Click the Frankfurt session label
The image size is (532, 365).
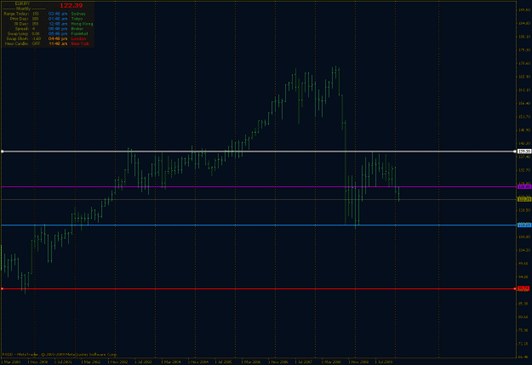click(x=79, y=33)
